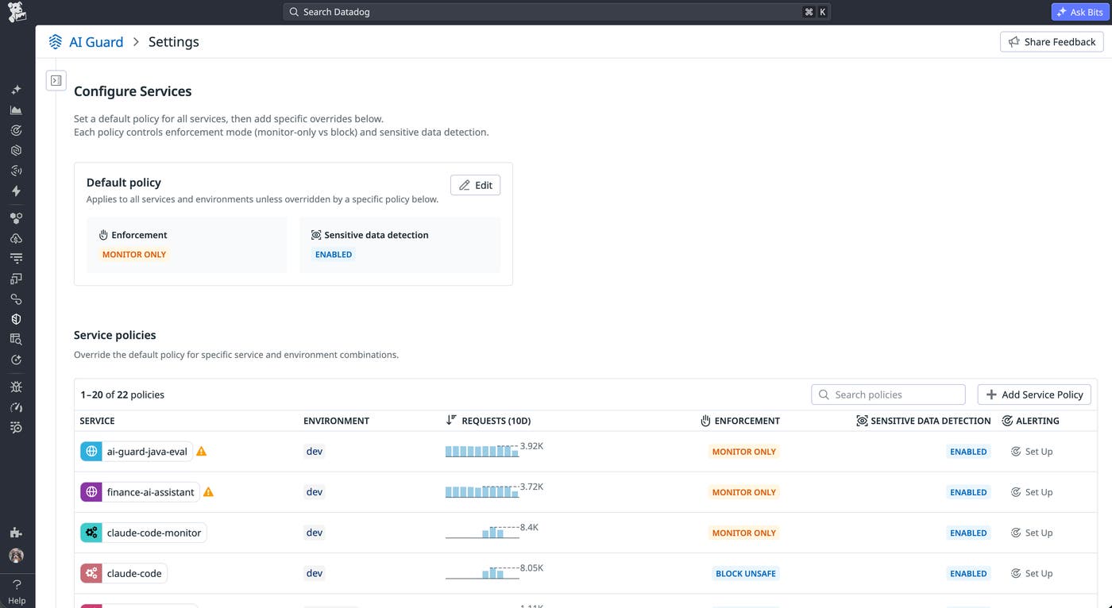Open Ask Bits assistant
Screen dimensions: 1112x608
[x=1081, y=12]
